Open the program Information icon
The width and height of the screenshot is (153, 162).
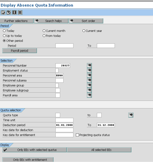pyautogui.click(x=14, y=12)
